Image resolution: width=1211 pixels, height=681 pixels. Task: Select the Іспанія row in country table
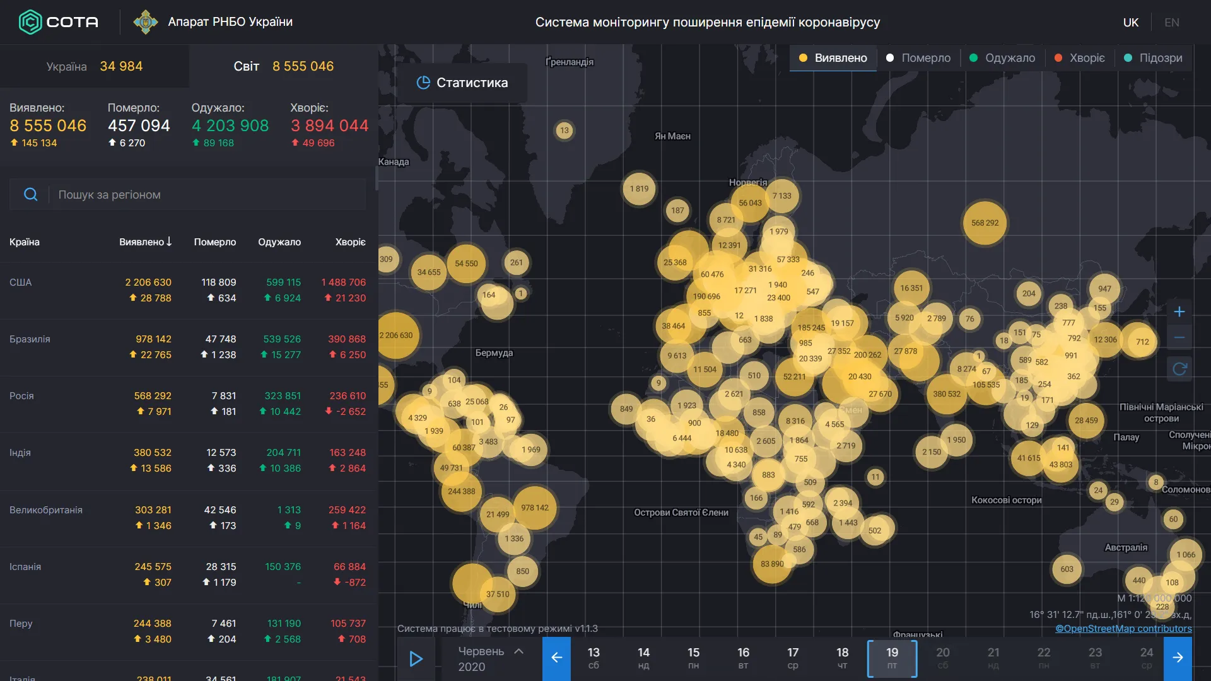[188, 575]
